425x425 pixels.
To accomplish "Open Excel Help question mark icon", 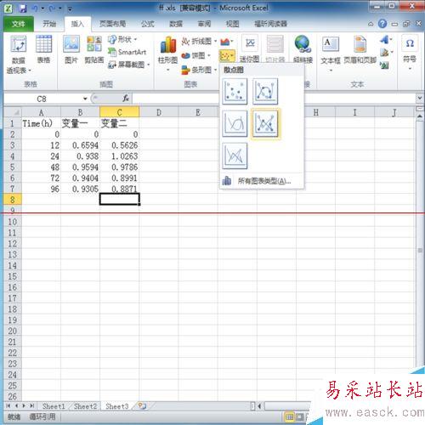I will coord(382,24).
